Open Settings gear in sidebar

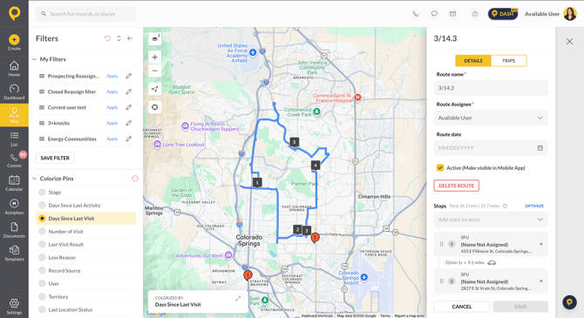(x=14, y=306)
